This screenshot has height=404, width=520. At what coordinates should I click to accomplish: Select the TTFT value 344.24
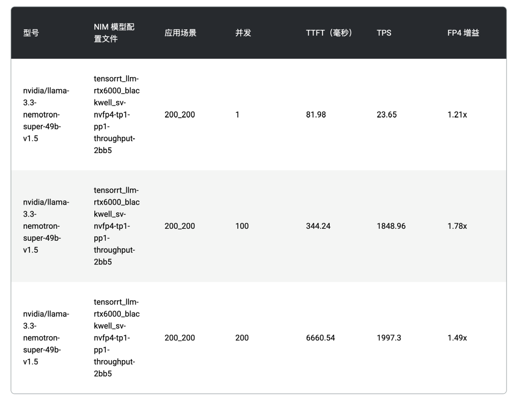click(318, 226)
